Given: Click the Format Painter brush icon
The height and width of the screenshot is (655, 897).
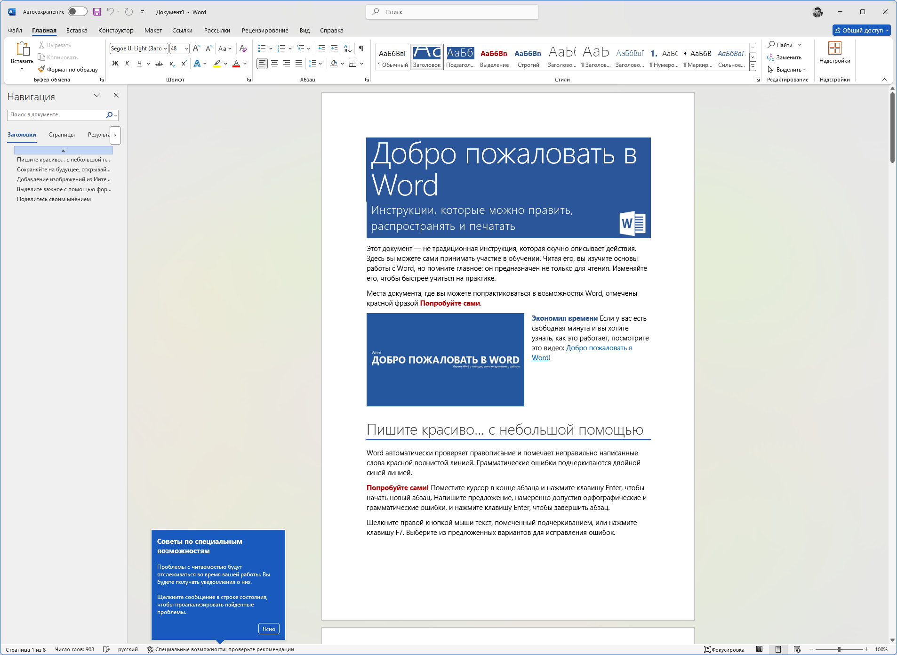Looking at the screenshot, I should [41, 69].
